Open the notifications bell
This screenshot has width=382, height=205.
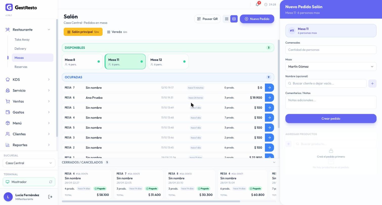[257, 5]
